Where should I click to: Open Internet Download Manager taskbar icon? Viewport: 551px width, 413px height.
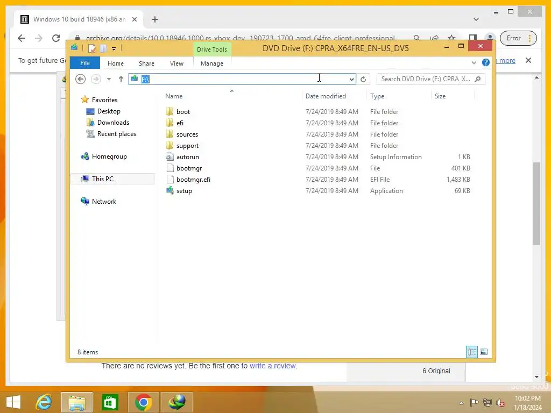click(x=177, y=402)
